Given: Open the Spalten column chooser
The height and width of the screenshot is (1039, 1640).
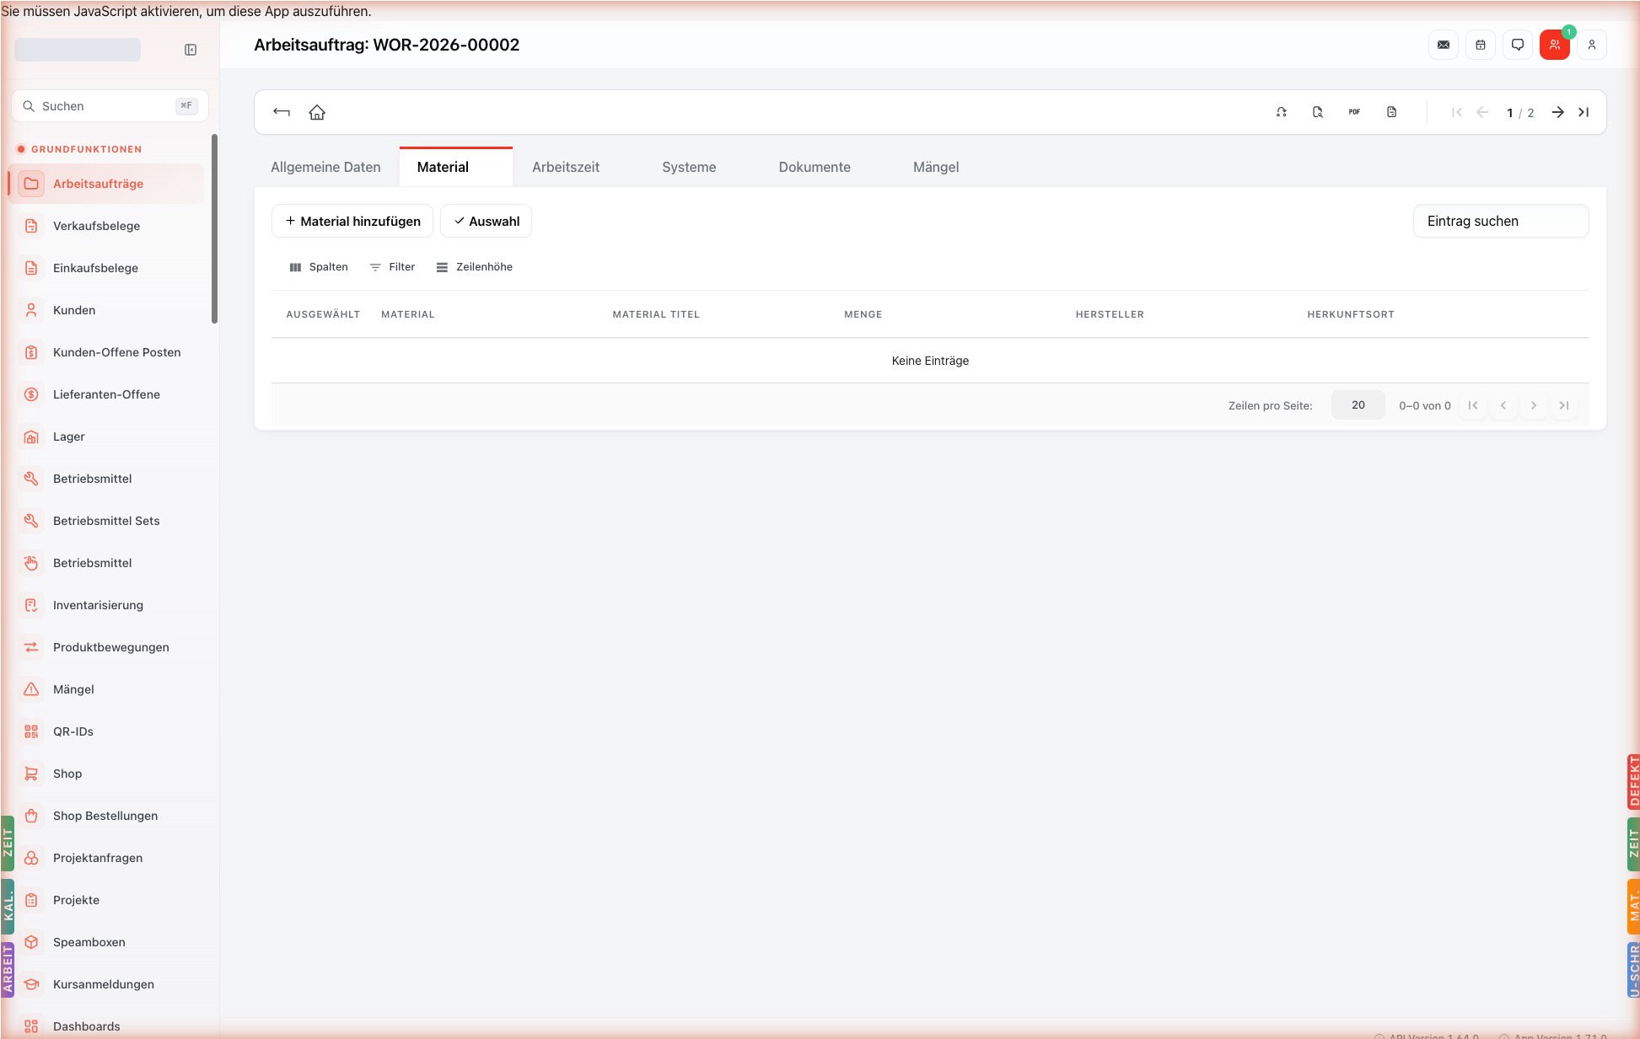Looking at the screenshot, I should click(x=319, y=267).
